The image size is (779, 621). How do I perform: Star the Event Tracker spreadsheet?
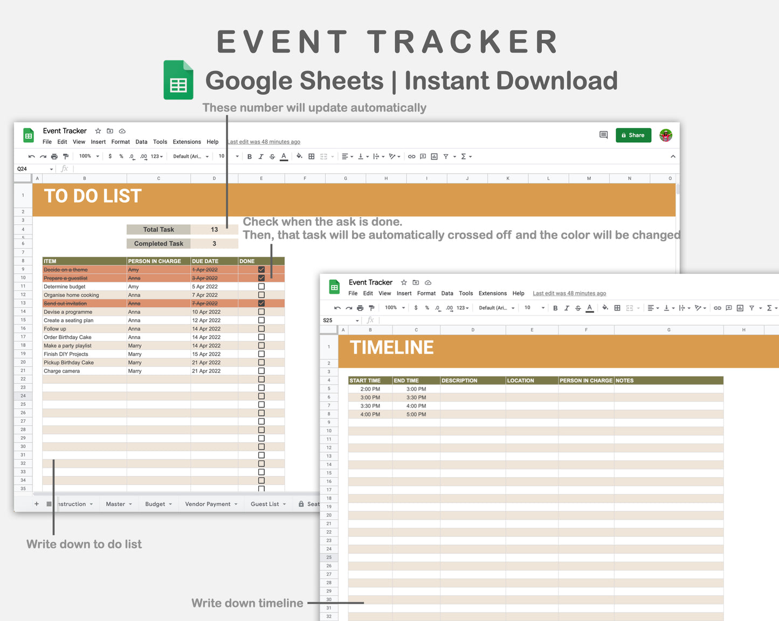pyautogui.click(x=98, y=131)
